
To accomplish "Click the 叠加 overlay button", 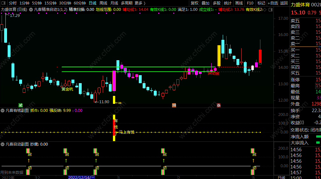I will (x=205, y=3).
